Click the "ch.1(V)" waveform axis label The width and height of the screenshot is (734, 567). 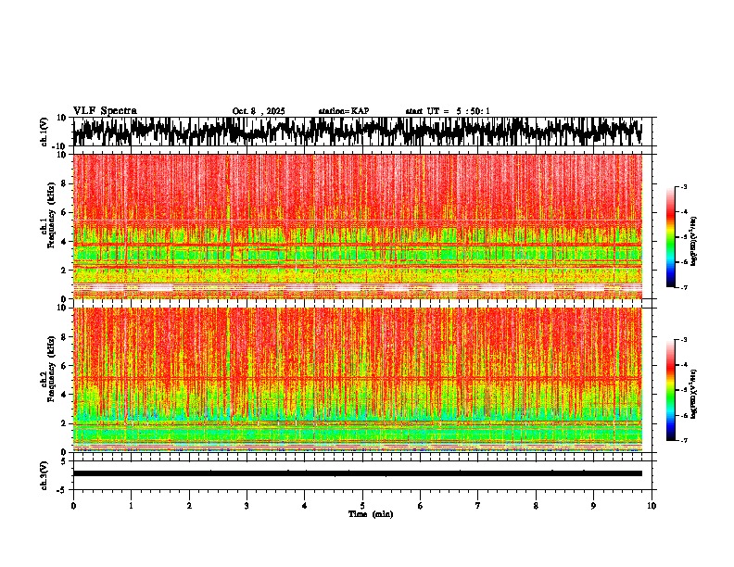[44, 132]
